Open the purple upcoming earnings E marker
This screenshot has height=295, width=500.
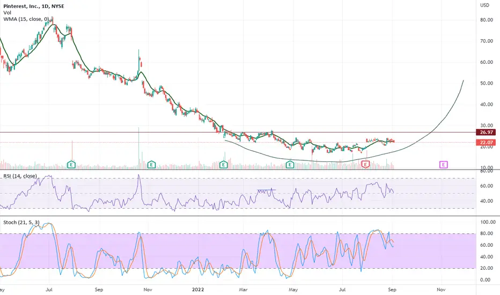click(x=443, y=165)
